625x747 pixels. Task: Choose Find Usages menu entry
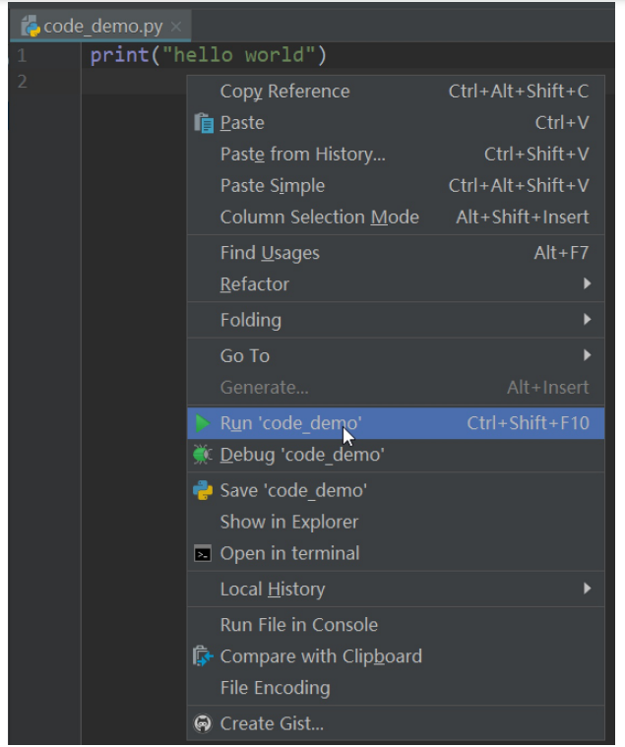click(270, 253)
